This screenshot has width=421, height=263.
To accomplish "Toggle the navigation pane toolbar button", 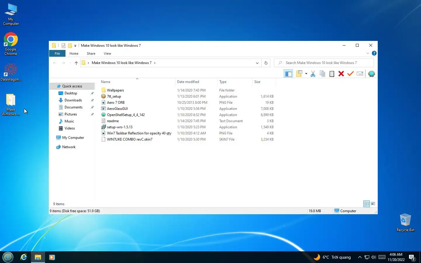I will pyautogui.click(x=288, y=74).
